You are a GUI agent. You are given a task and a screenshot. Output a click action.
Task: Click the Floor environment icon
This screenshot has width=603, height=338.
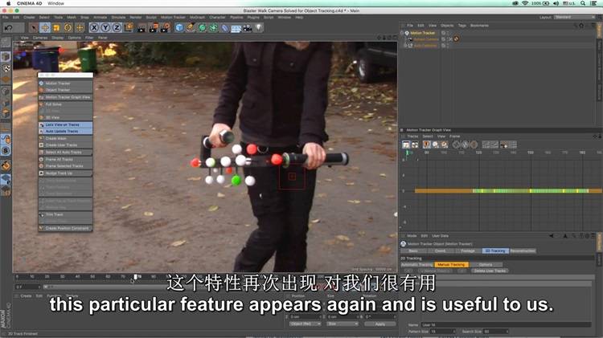click(x=236, y=28)
